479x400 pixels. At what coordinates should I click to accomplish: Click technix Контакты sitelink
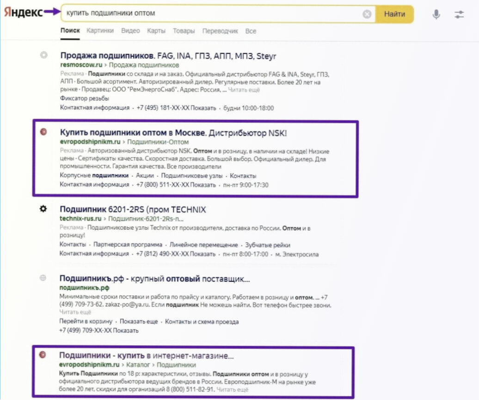tap(73, 245)
